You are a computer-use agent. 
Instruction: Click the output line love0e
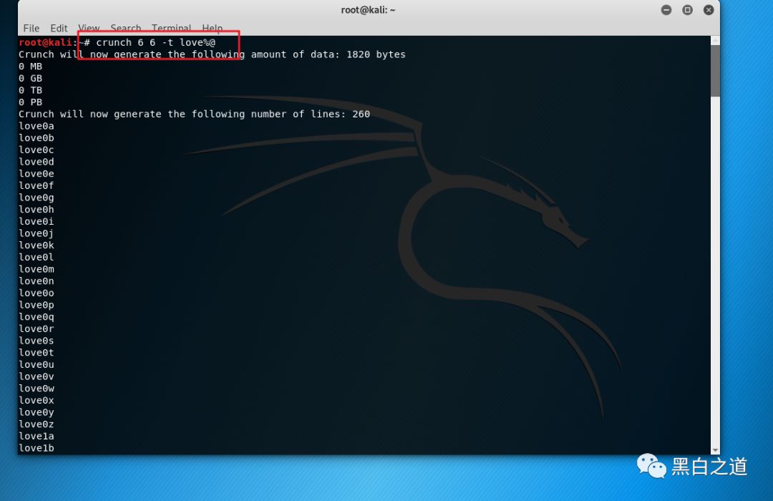click(37, 174)
